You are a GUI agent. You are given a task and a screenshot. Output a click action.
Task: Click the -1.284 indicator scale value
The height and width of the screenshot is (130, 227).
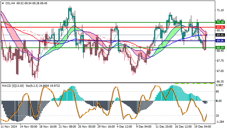220,122
